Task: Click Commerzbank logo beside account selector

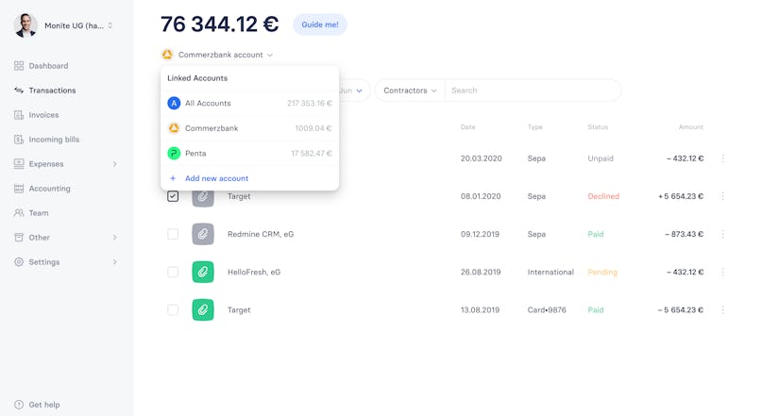Action: pyautogui.click(x=167, y=55)
